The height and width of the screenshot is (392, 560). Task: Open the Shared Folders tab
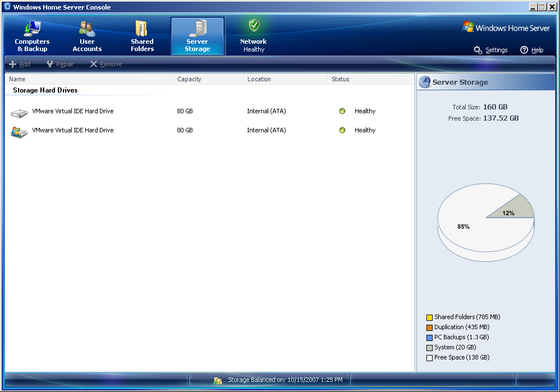click(142, 36)
